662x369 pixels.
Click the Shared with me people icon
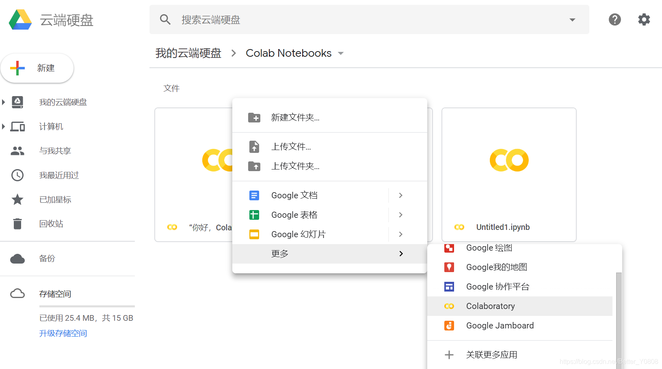(17, 151)
